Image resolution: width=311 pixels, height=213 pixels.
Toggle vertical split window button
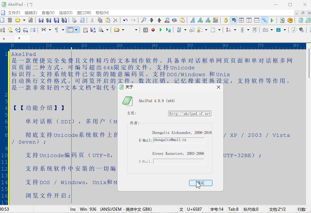[249, 20]
